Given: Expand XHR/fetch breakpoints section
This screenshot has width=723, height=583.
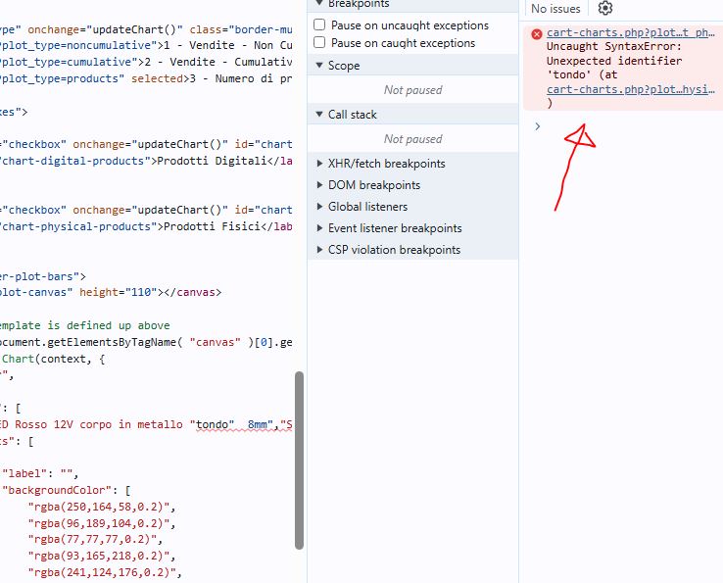Looking at the screenshot, I should coord(386,164).
